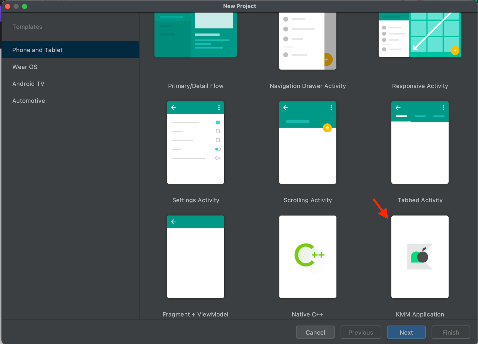The width and height of the screenshot is (478, 344).
Task: Switch to the Automotive templates category
Action: 71,101
